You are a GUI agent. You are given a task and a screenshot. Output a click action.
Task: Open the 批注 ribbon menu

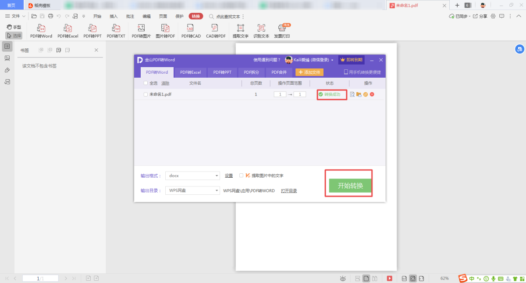tap(130, 16)
